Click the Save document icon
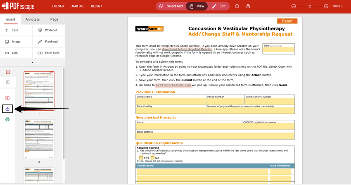 (7, 98)
